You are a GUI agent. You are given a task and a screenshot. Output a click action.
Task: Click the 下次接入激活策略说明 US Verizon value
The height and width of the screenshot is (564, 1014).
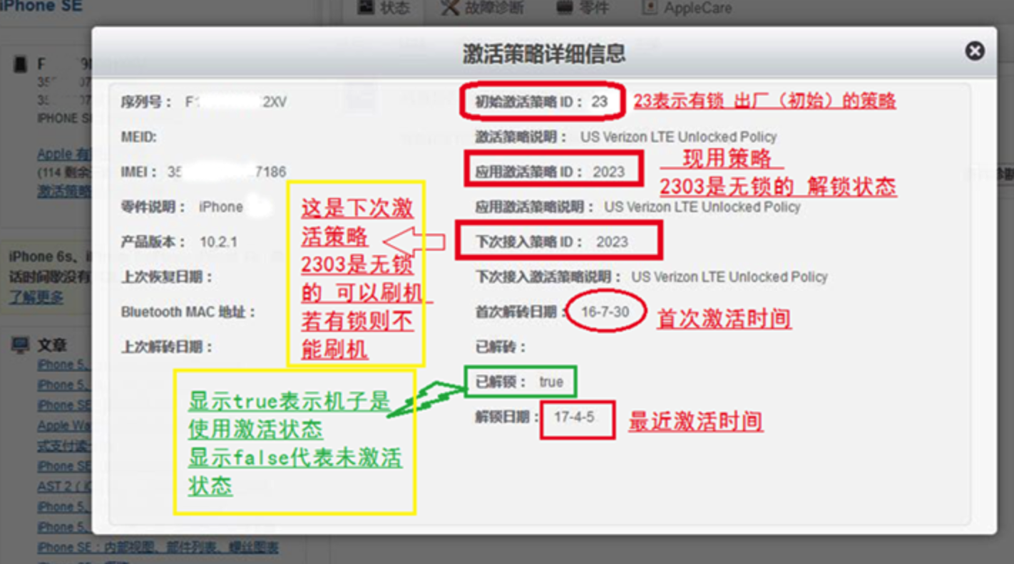(729, 277)
